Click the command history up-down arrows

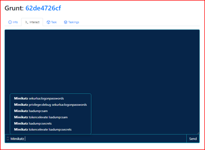point(8,139)
